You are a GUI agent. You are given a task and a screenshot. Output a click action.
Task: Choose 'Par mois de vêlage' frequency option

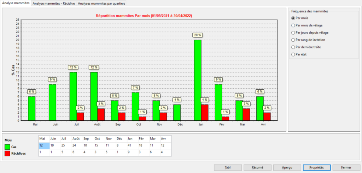pos(293,25)
